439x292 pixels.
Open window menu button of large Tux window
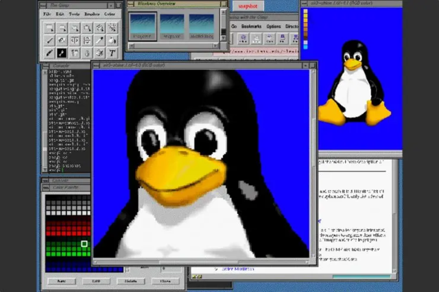point(96,65)
